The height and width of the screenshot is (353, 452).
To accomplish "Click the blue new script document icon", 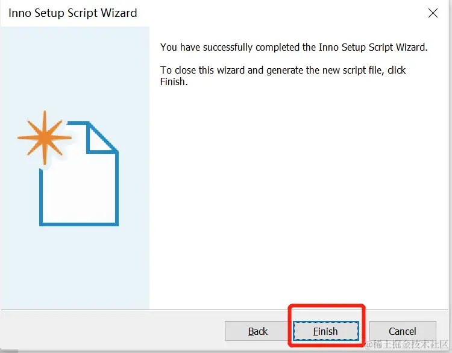I will [x=79, y=173].
